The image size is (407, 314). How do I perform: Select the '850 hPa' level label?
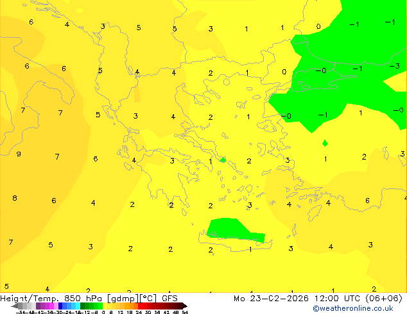[x=83, y=299]
